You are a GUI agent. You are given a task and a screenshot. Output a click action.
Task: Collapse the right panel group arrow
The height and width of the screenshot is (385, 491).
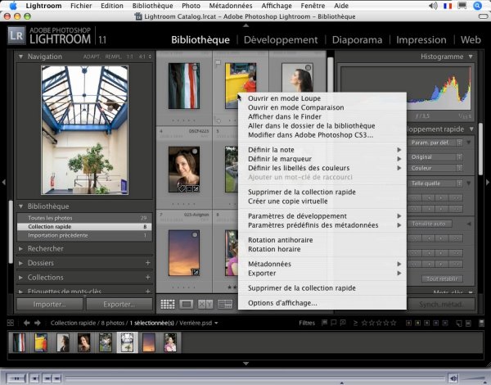pos(488,182)
